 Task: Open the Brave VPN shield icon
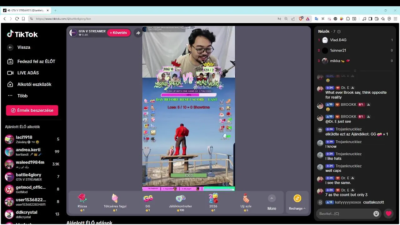click(389, 19)
